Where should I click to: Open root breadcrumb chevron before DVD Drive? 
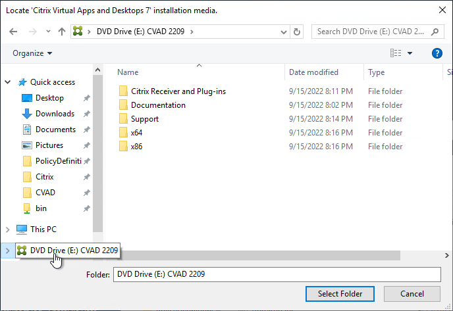[89, 32]
